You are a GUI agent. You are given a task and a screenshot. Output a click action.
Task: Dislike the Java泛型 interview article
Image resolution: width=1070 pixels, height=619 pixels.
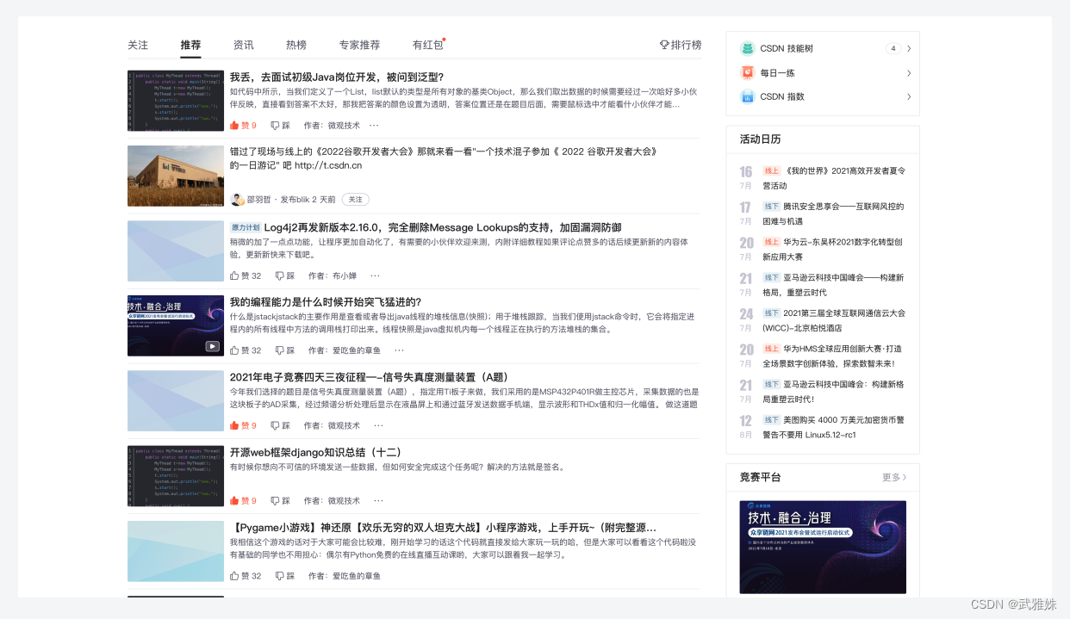click(x=280, y=126)
